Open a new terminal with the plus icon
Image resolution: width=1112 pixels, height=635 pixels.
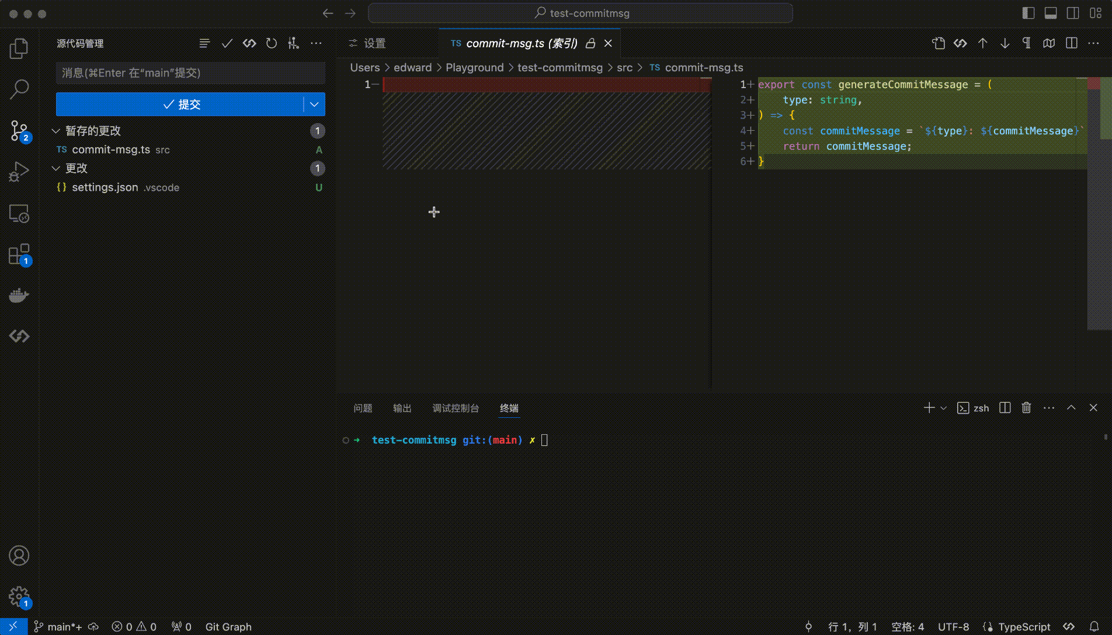click(x=929, y=407)
